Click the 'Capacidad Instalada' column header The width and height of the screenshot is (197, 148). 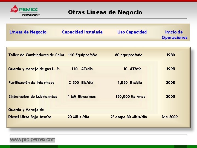pos(82,32)
